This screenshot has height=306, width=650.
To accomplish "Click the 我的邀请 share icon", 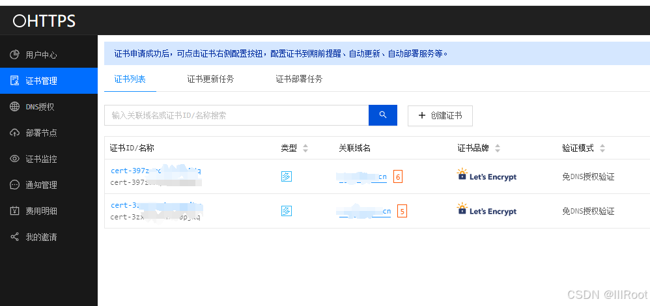I will (x=14, y=237).
